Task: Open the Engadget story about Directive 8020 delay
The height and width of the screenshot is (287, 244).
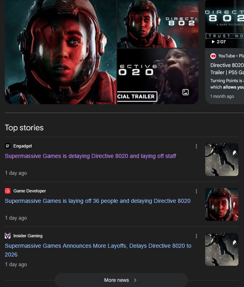Action: click(90, 156)
